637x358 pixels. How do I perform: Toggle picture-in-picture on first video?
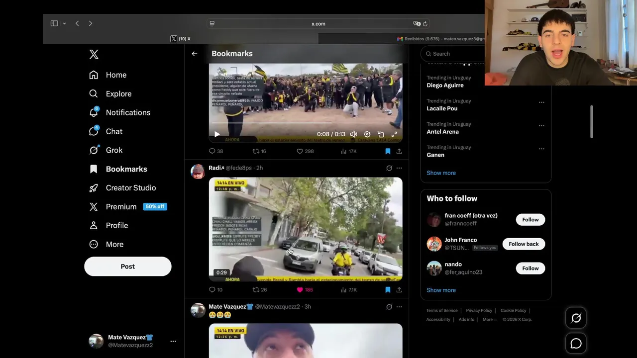[x=381, y=134]
